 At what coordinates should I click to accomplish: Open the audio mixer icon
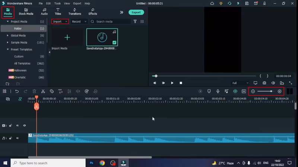click(x=226, y=91)
